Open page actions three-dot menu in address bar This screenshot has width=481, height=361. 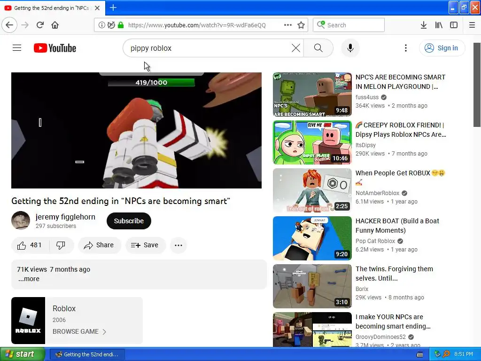tap(288, 25)
